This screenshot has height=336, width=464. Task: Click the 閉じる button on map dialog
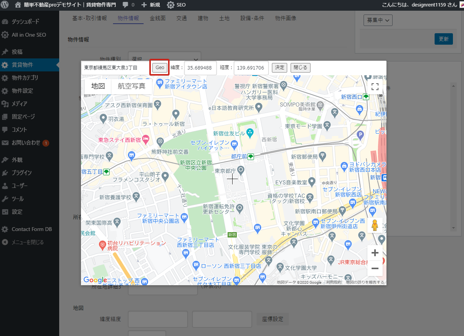[300, 68]
